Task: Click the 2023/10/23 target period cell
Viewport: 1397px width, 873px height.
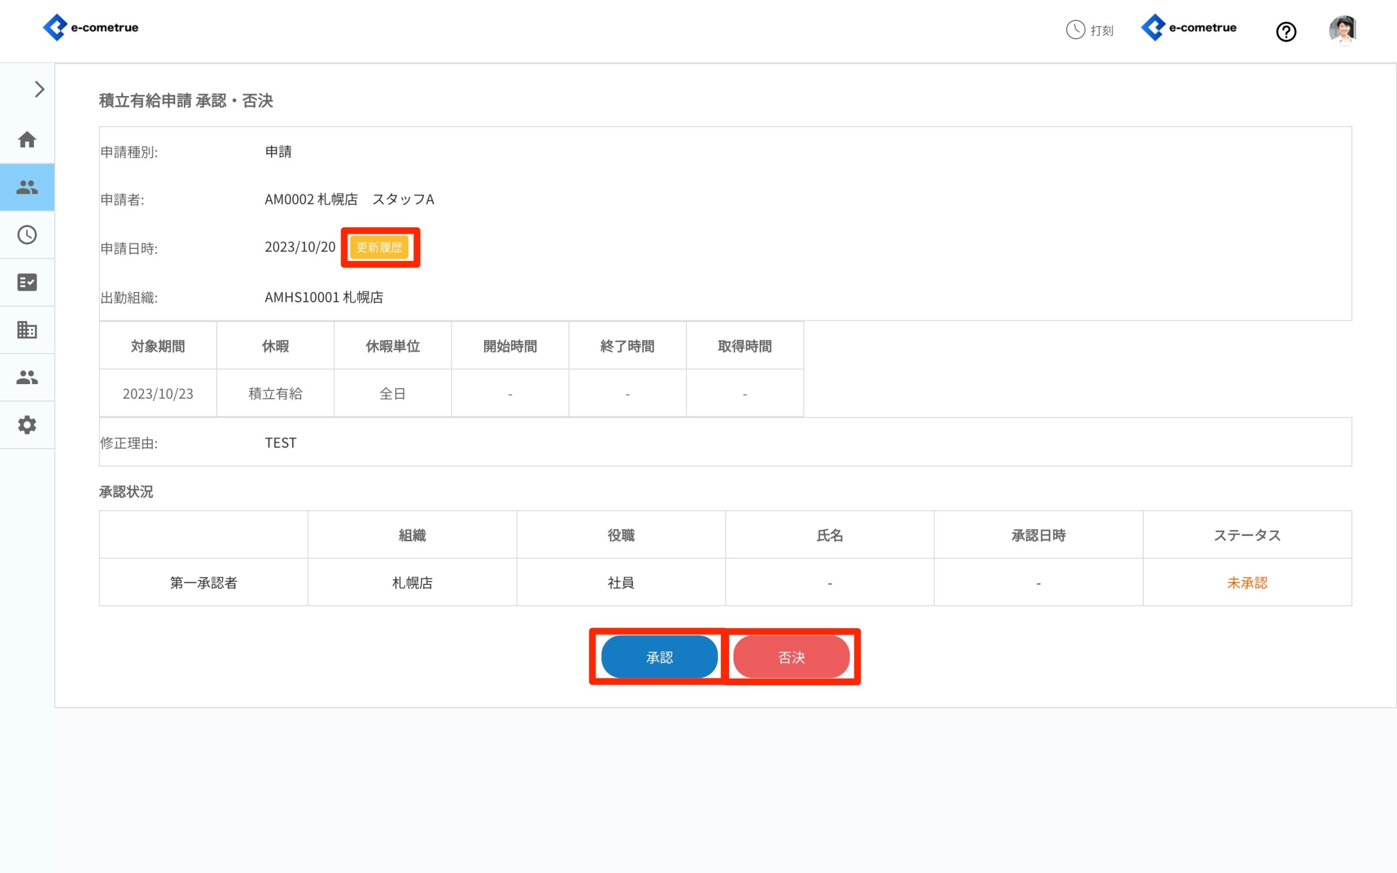Action: pos(158,394)
